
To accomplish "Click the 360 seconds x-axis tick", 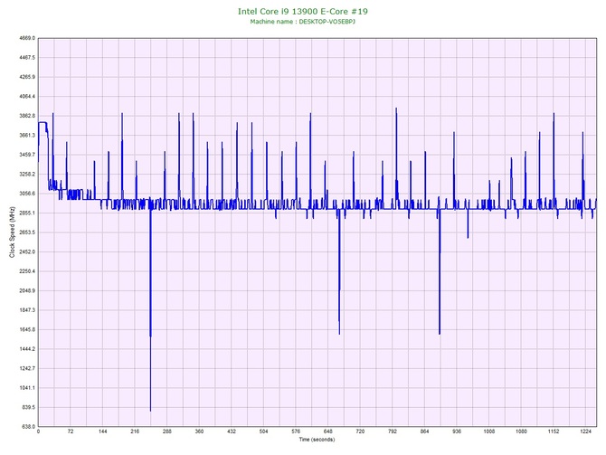I will pos(199,431).
